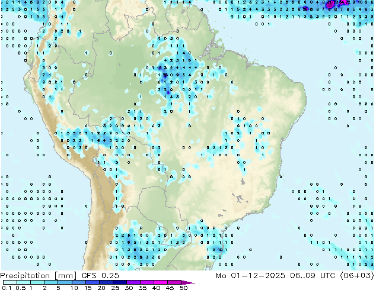Screen dimensions: 376x290
Task: Select the 20–25 mm legend color swatch
Action: click(x=106, y=282)
